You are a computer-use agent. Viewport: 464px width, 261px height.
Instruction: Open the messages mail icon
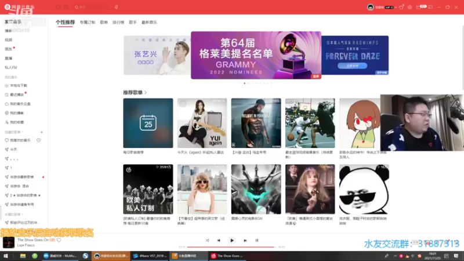418,7
